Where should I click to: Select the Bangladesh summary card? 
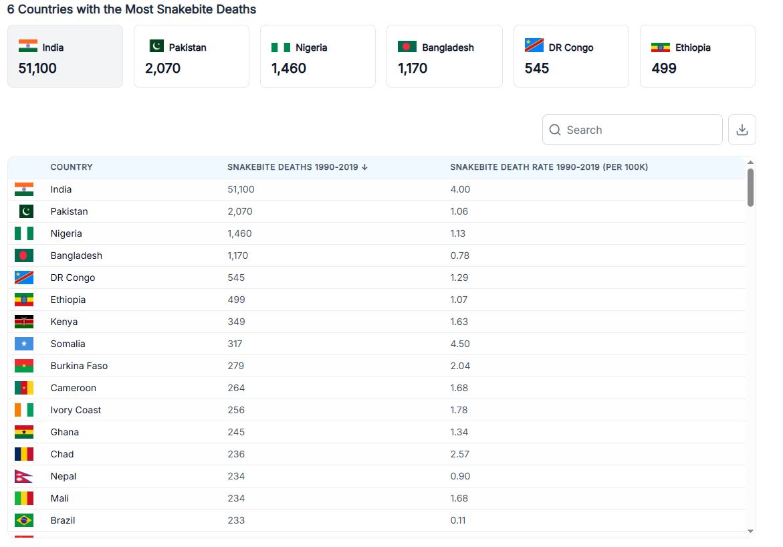click(x=445, y=56)
